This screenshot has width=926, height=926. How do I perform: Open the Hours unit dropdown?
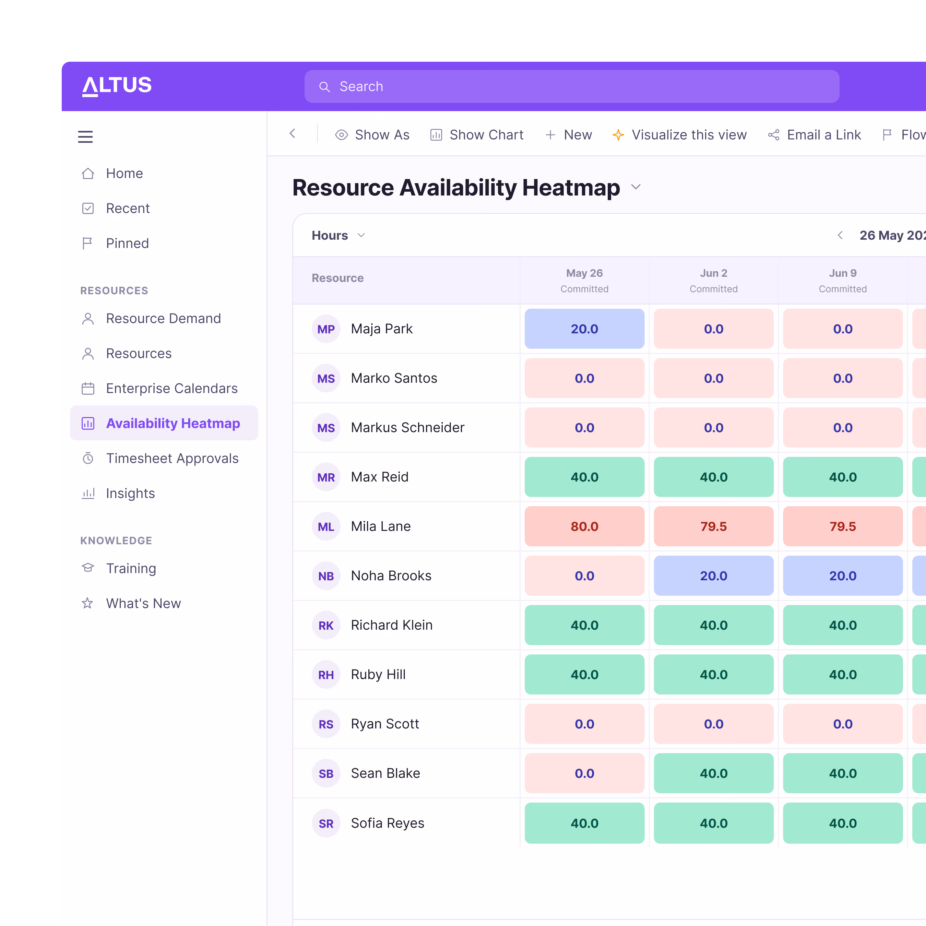point(339,235)
